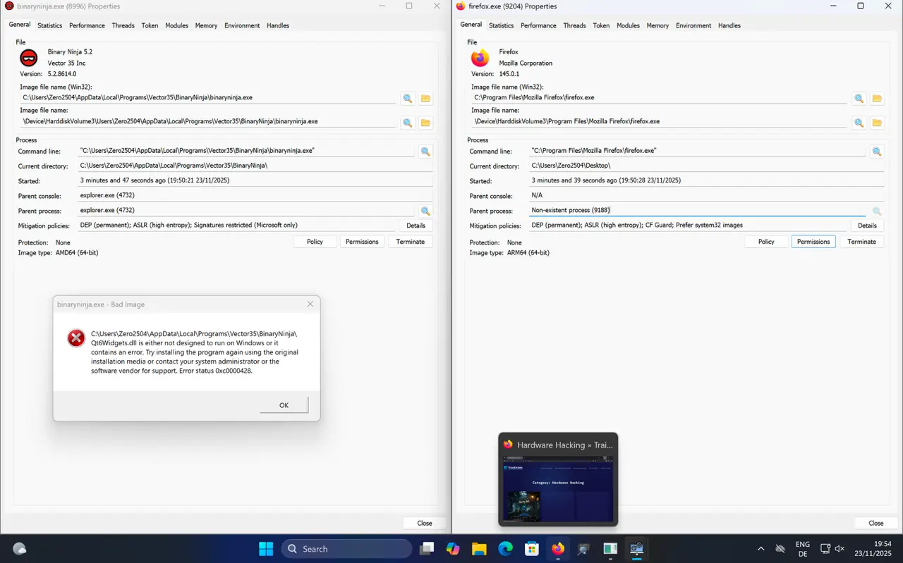Click the Hardware Hacking Firefox preview thumbnail

point(558,488)
